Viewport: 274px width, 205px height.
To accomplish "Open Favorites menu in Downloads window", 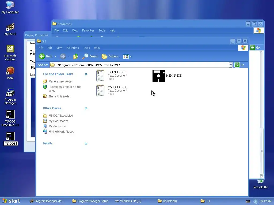I will click(88, 30).
